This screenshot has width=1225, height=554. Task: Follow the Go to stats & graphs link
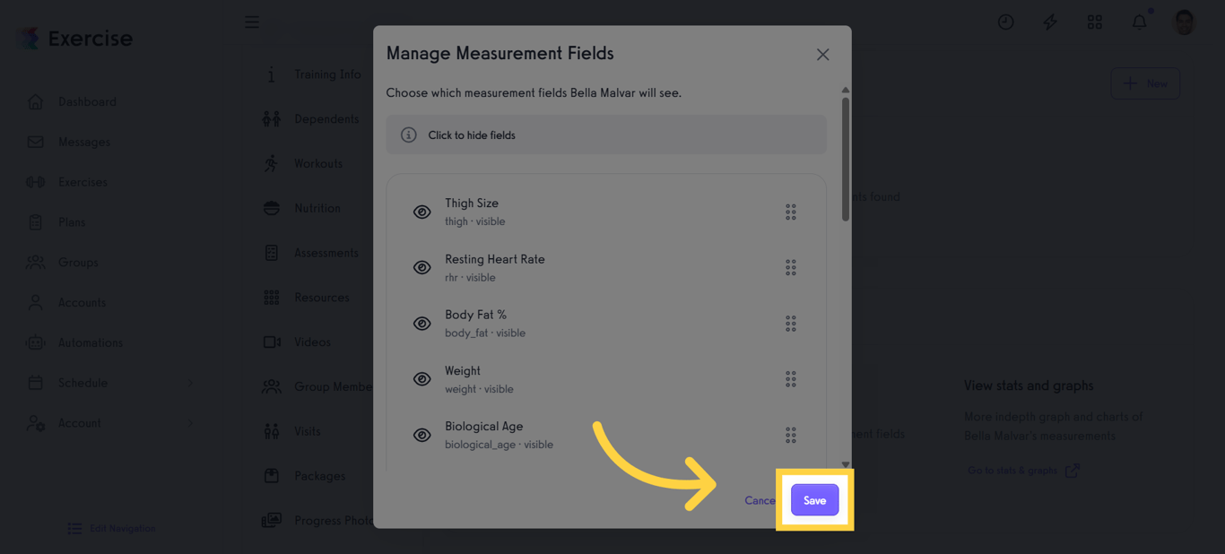(x=1014, y=469)
